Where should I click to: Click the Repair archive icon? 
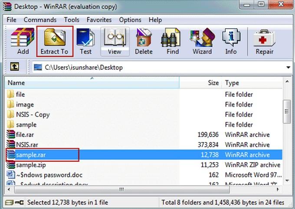pos(264,42)
